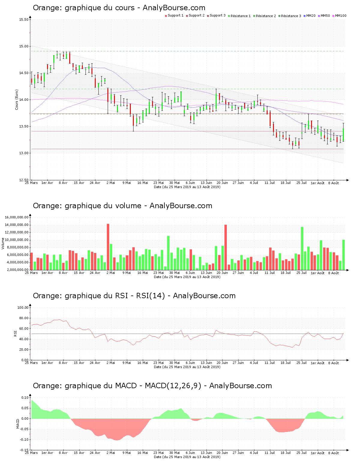This screenshot has width=360, height=465.
Task: Click the tall red volume bar at 20 Juin
Action: click(x=226, y=247)
